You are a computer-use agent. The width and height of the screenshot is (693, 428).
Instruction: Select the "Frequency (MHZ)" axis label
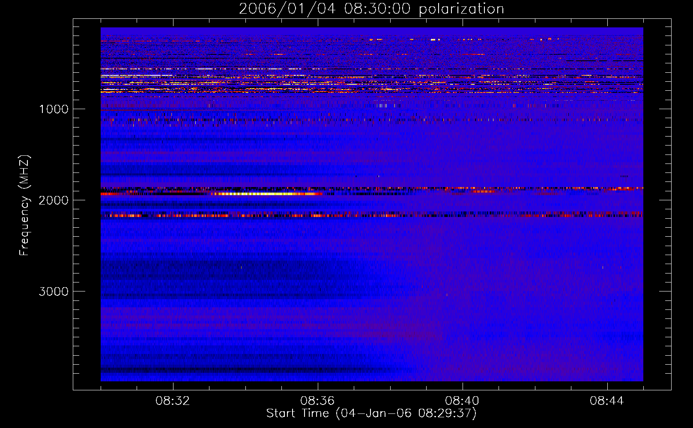coord(24,205)
